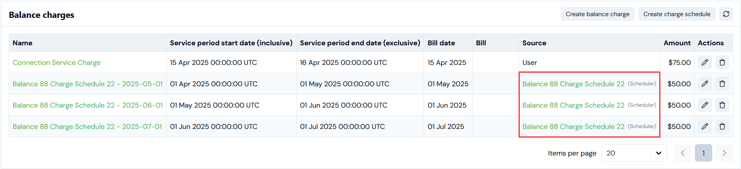Click the refresh icon next to Create charge schedule

(726, 14)
